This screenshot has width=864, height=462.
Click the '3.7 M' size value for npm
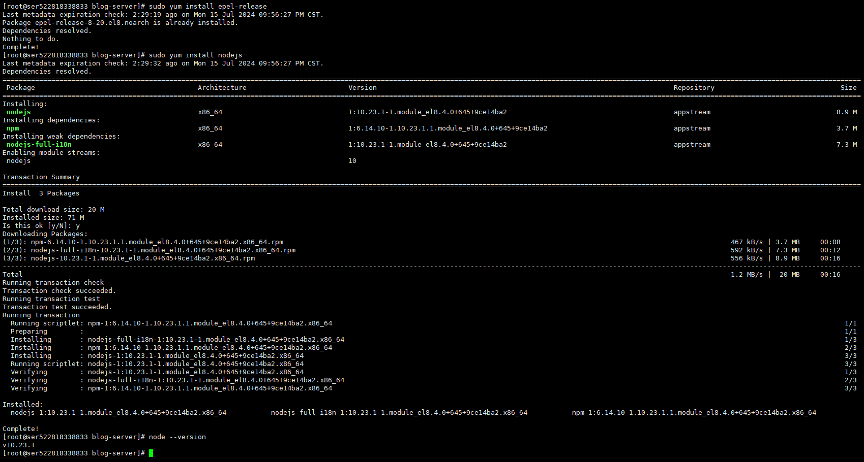click(x=847, y=128)
